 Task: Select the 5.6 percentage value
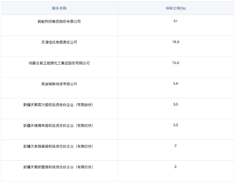point(175,84)
